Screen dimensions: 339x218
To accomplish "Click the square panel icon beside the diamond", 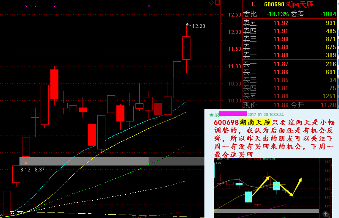I will tap(218, 3).
